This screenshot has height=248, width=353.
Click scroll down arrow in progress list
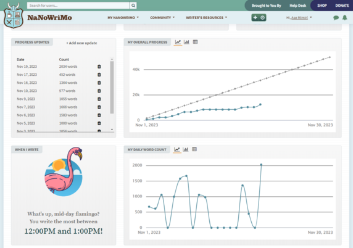pos(112,130)
